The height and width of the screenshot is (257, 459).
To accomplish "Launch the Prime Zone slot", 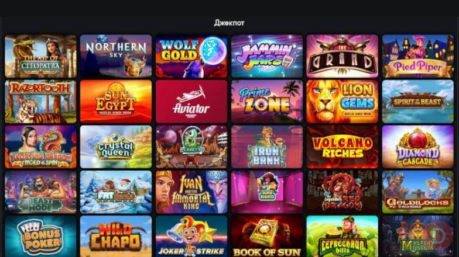I will pos(267,102).
